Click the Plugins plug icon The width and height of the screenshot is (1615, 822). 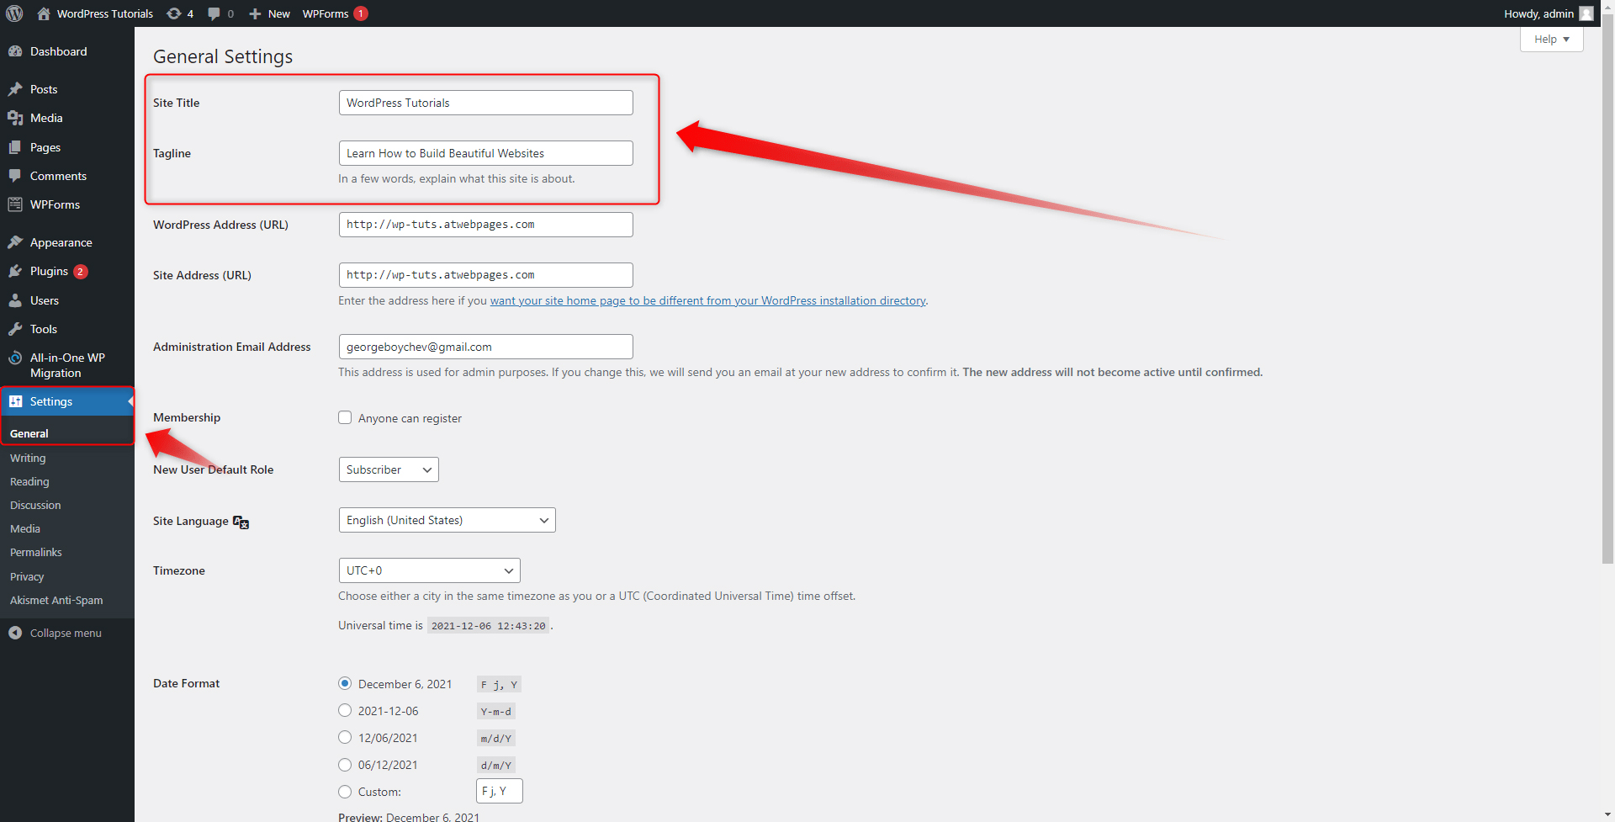[15, 271]
